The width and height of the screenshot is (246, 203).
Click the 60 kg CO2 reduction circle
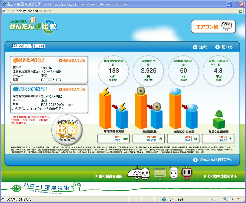[183, 71]
